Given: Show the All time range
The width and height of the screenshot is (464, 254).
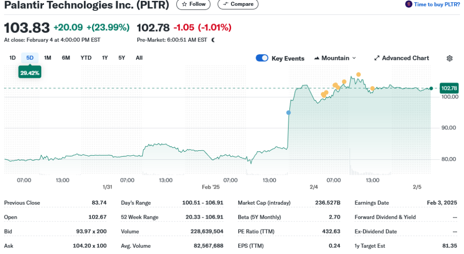Looking at the screenshot, I should 139,58.
